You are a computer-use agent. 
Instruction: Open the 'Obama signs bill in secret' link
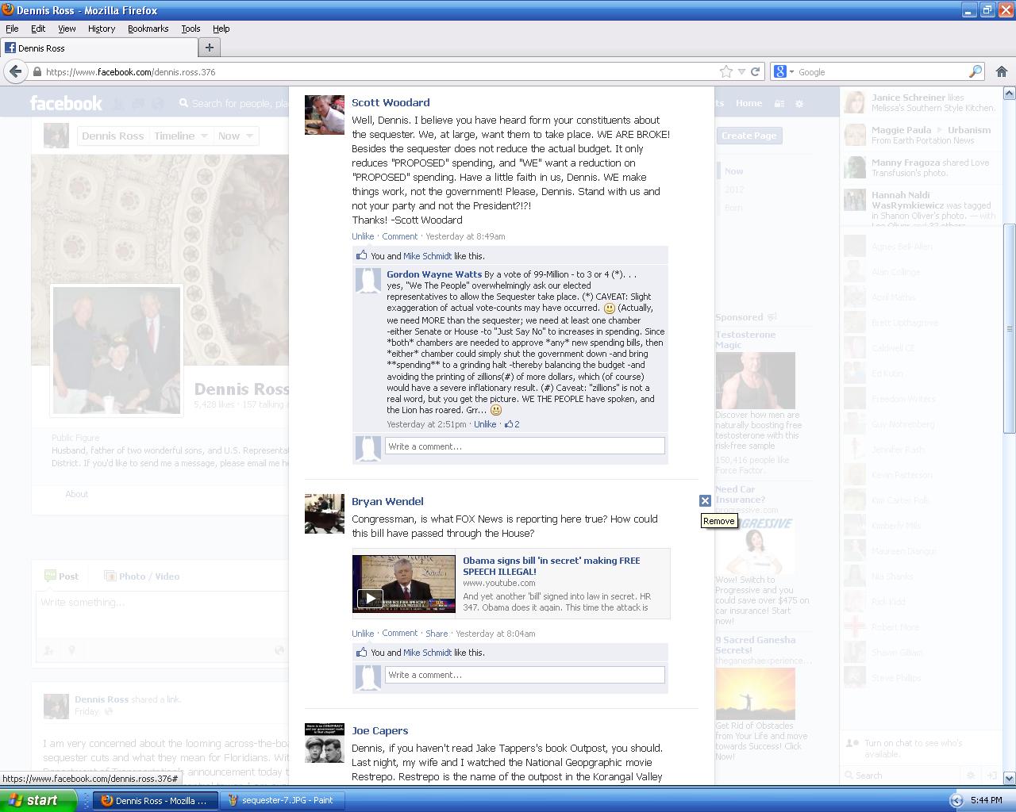coord(551,565)
